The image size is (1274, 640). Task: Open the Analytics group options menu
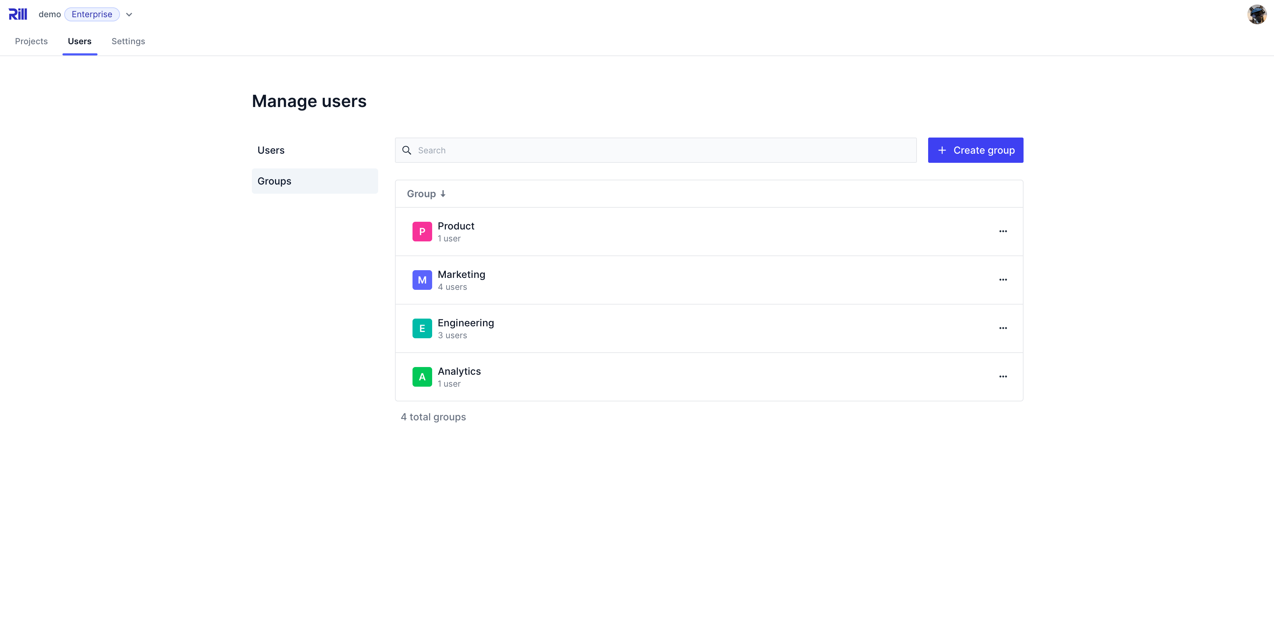point(1004,376)
